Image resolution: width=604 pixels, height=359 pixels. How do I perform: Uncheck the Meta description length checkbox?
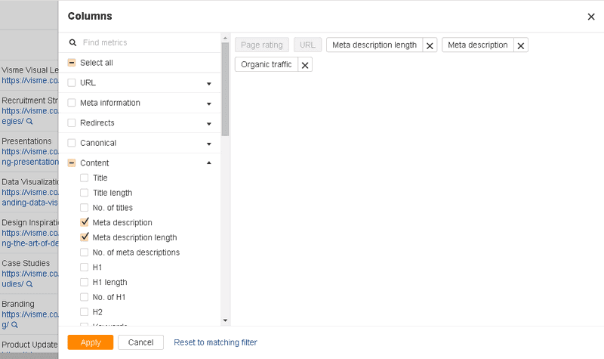[85, 237]
